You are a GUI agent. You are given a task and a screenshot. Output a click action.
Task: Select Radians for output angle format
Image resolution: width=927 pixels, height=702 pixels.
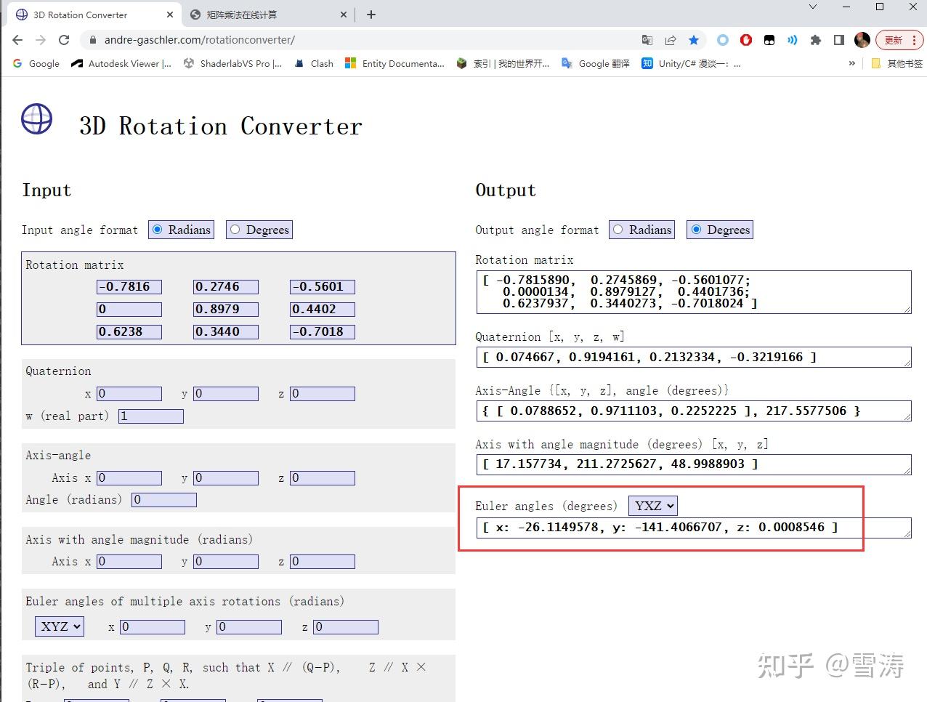[x=618, y=229]
